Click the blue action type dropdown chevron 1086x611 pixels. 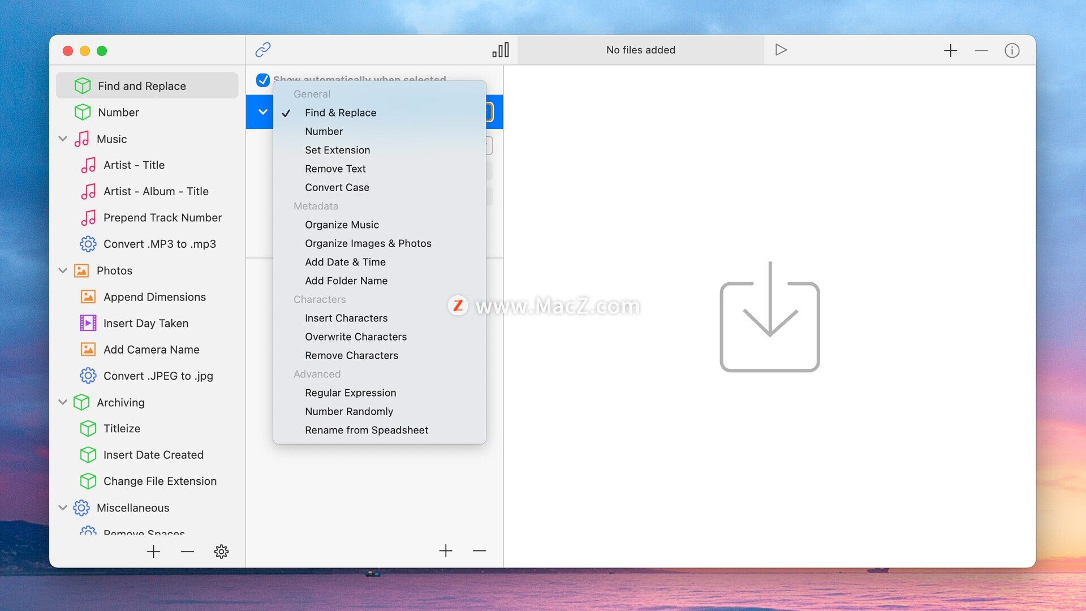262,112
